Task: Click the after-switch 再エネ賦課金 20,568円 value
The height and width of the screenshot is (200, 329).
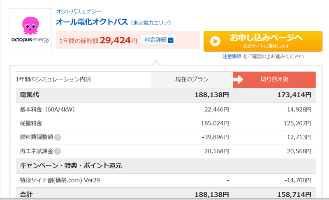Action: tap(299, 151)
